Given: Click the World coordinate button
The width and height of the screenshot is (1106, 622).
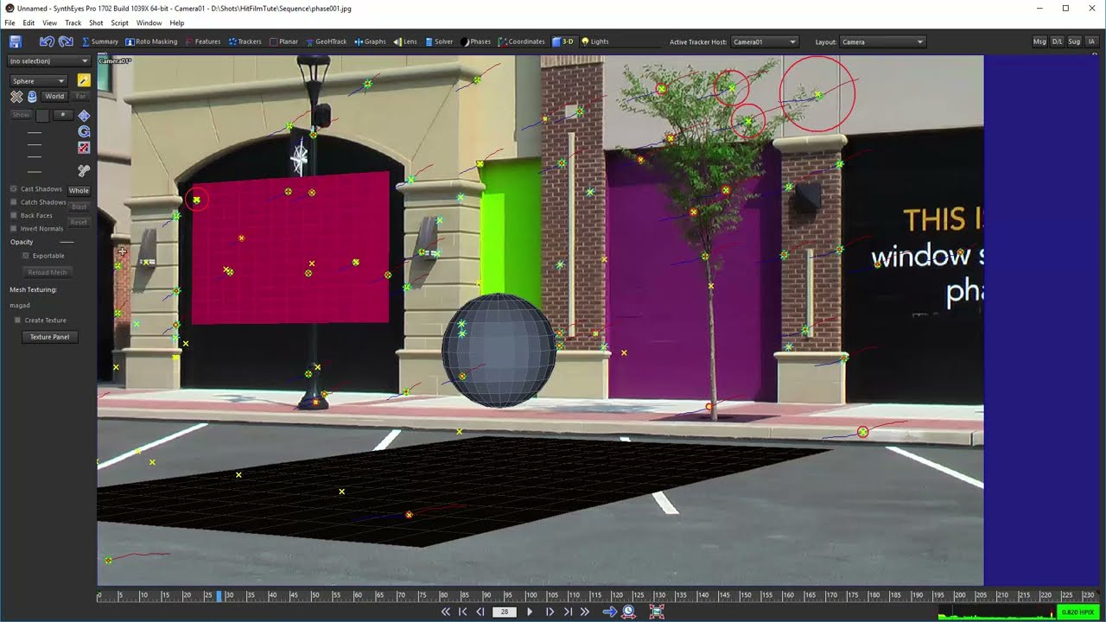Looking at the screenshot, I should 54,97.
